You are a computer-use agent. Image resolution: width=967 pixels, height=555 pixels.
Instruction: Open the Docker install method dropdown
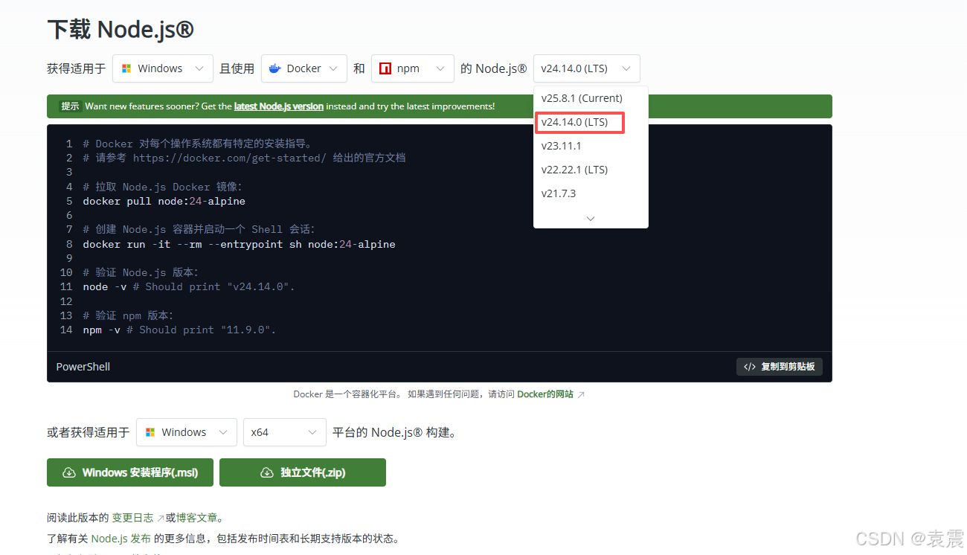click(x=304, y=68)
